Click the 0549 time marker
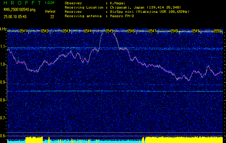 pos(195,31)
